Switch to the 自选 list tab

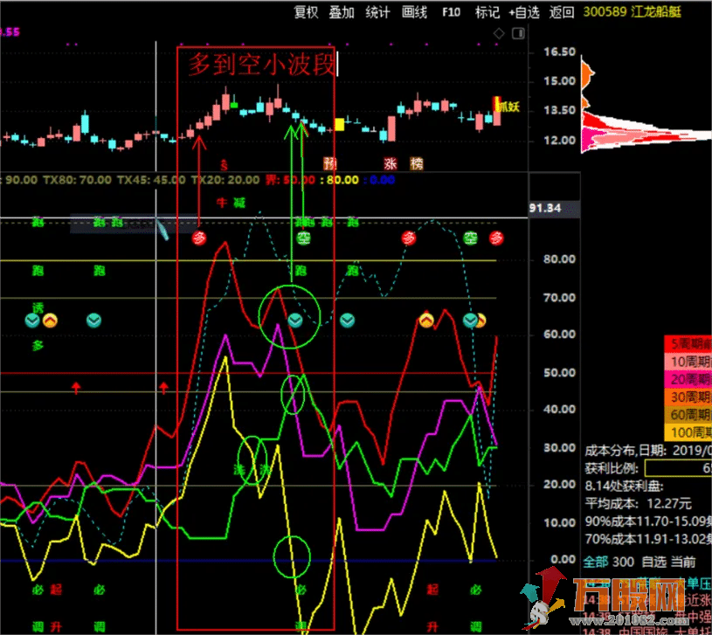(x=653, y=562)
